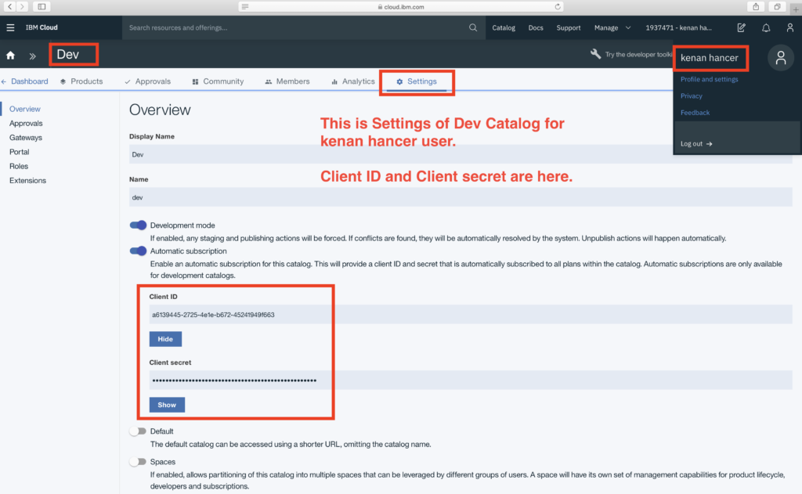The width and height of the screenshot is (802, 494).
Task: Click the large user avatar circle
Action: [x=780, y=58]
